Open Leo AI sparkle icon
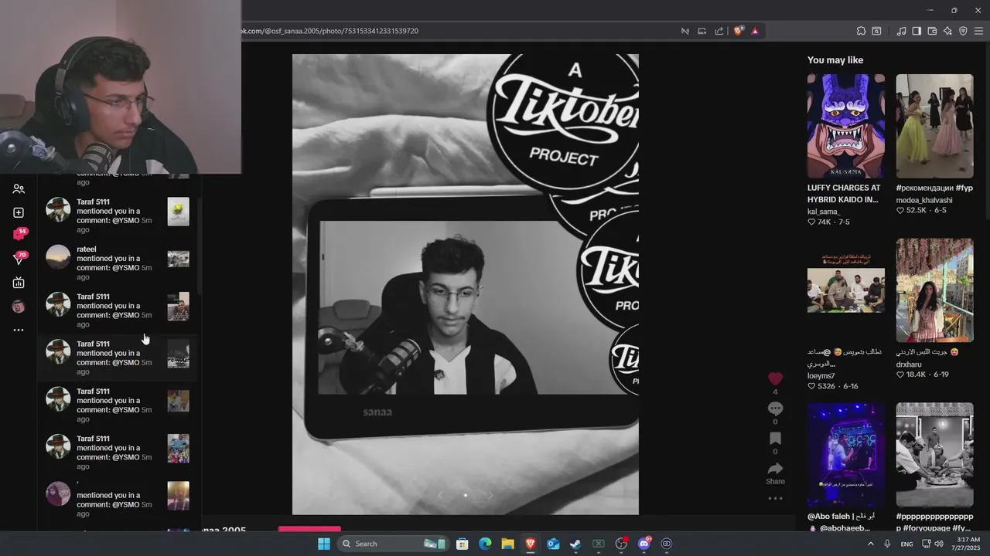 [x=947, y=31]
